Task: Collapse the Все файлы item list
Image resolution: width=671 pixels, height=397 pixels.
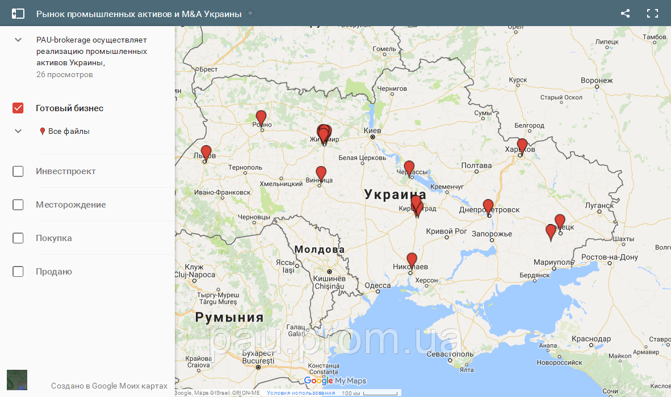Action: [18, 130]
